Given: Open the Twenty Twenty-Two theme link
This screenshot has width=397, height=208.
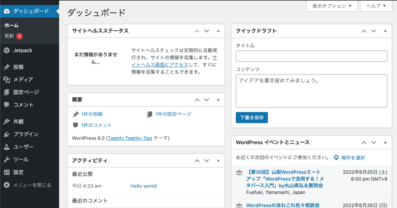Looking at the screenshot, I should 130,138.
